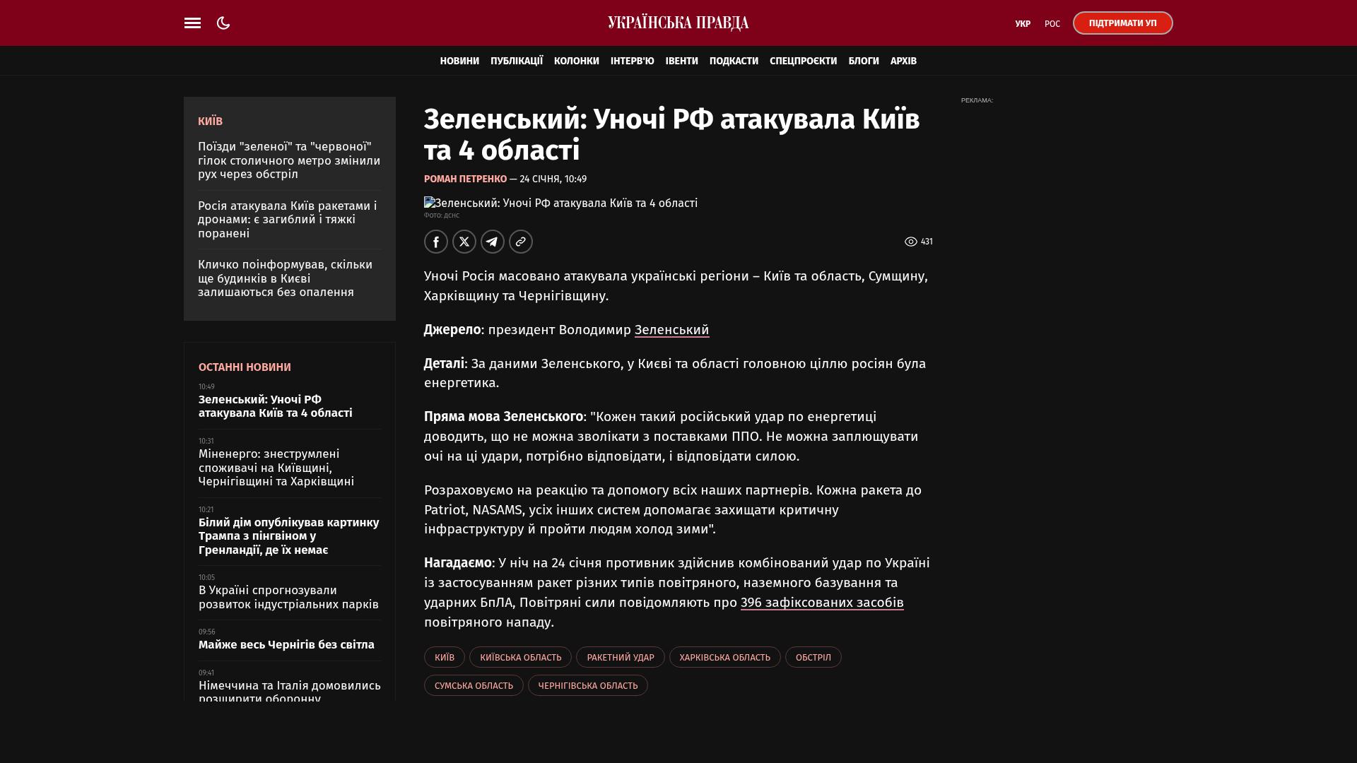The image size is (1357, 763).
Task: Click the Ракетний удар tag
Action: pos(620,658)
